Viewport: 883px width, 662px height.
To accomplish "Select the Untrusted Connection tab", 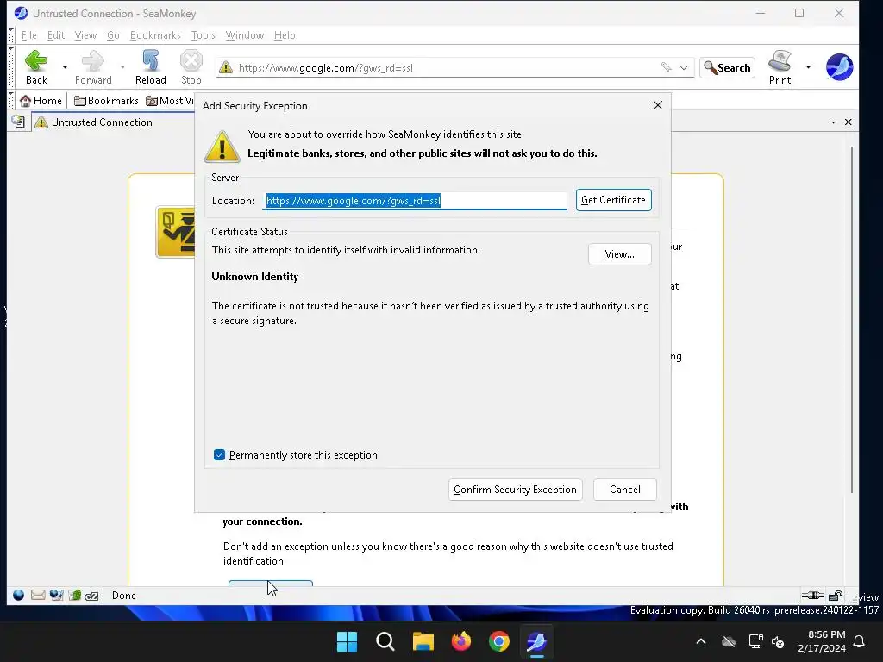I will click(x=113, y=122).
